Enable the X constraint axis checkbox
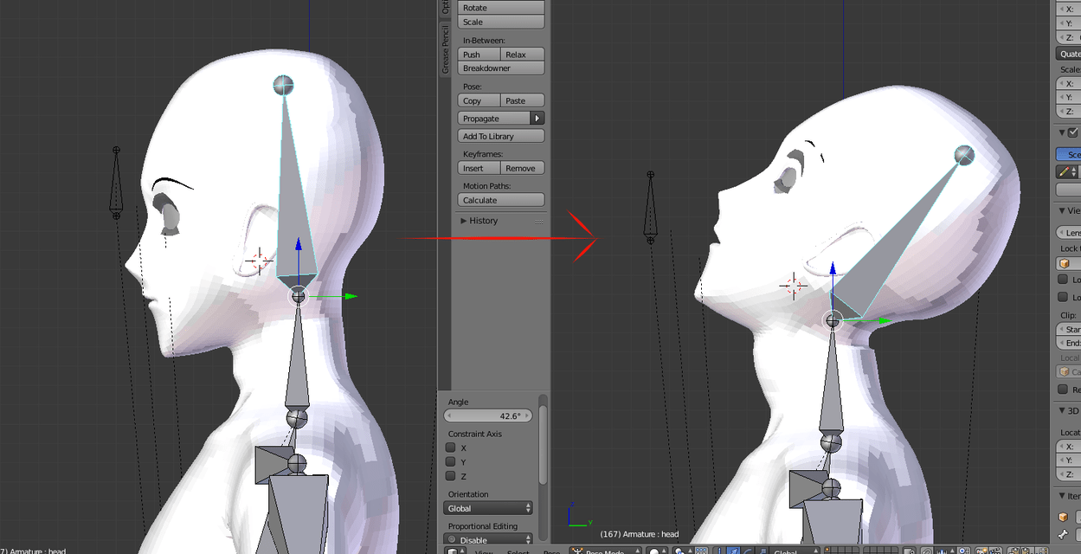The image size is (1081, 554). [x=451, y=448]
